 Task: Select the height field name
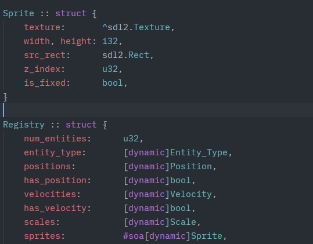[x=76, y=41]
